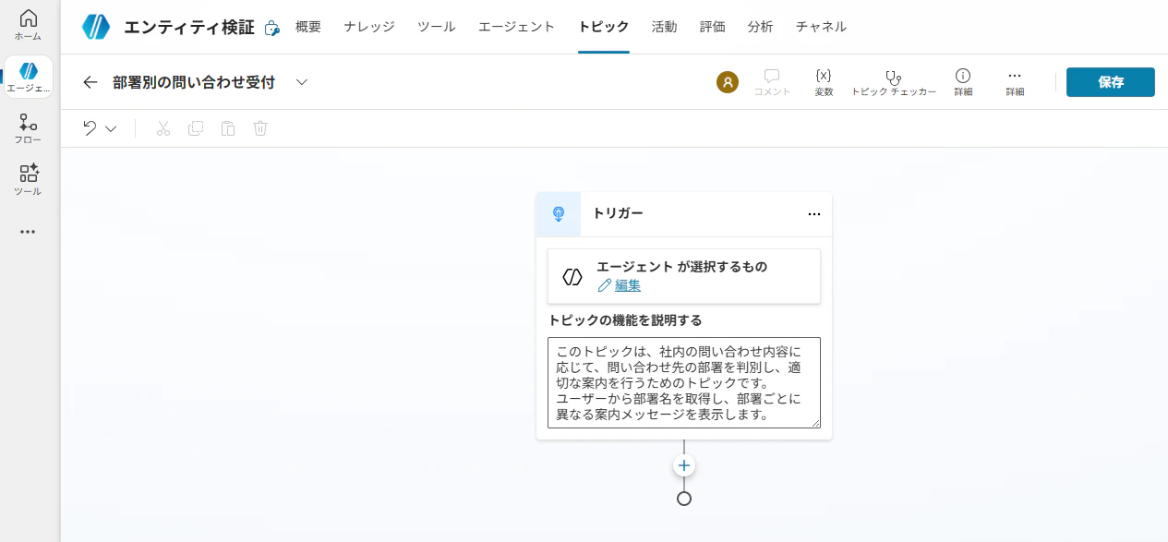The height and width of the screenshot is (542, 1168).
Task: Click the エージェント が選択するもの label
Action: (681, 267)
